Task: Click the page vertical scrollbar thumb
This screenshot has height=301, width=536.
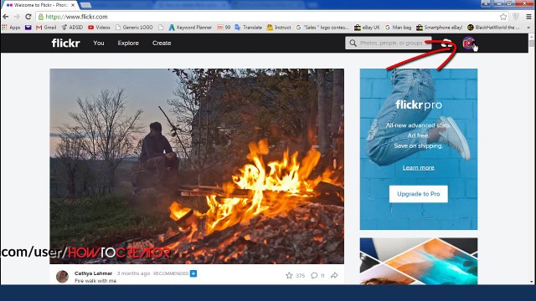Action: click(532, 43)
